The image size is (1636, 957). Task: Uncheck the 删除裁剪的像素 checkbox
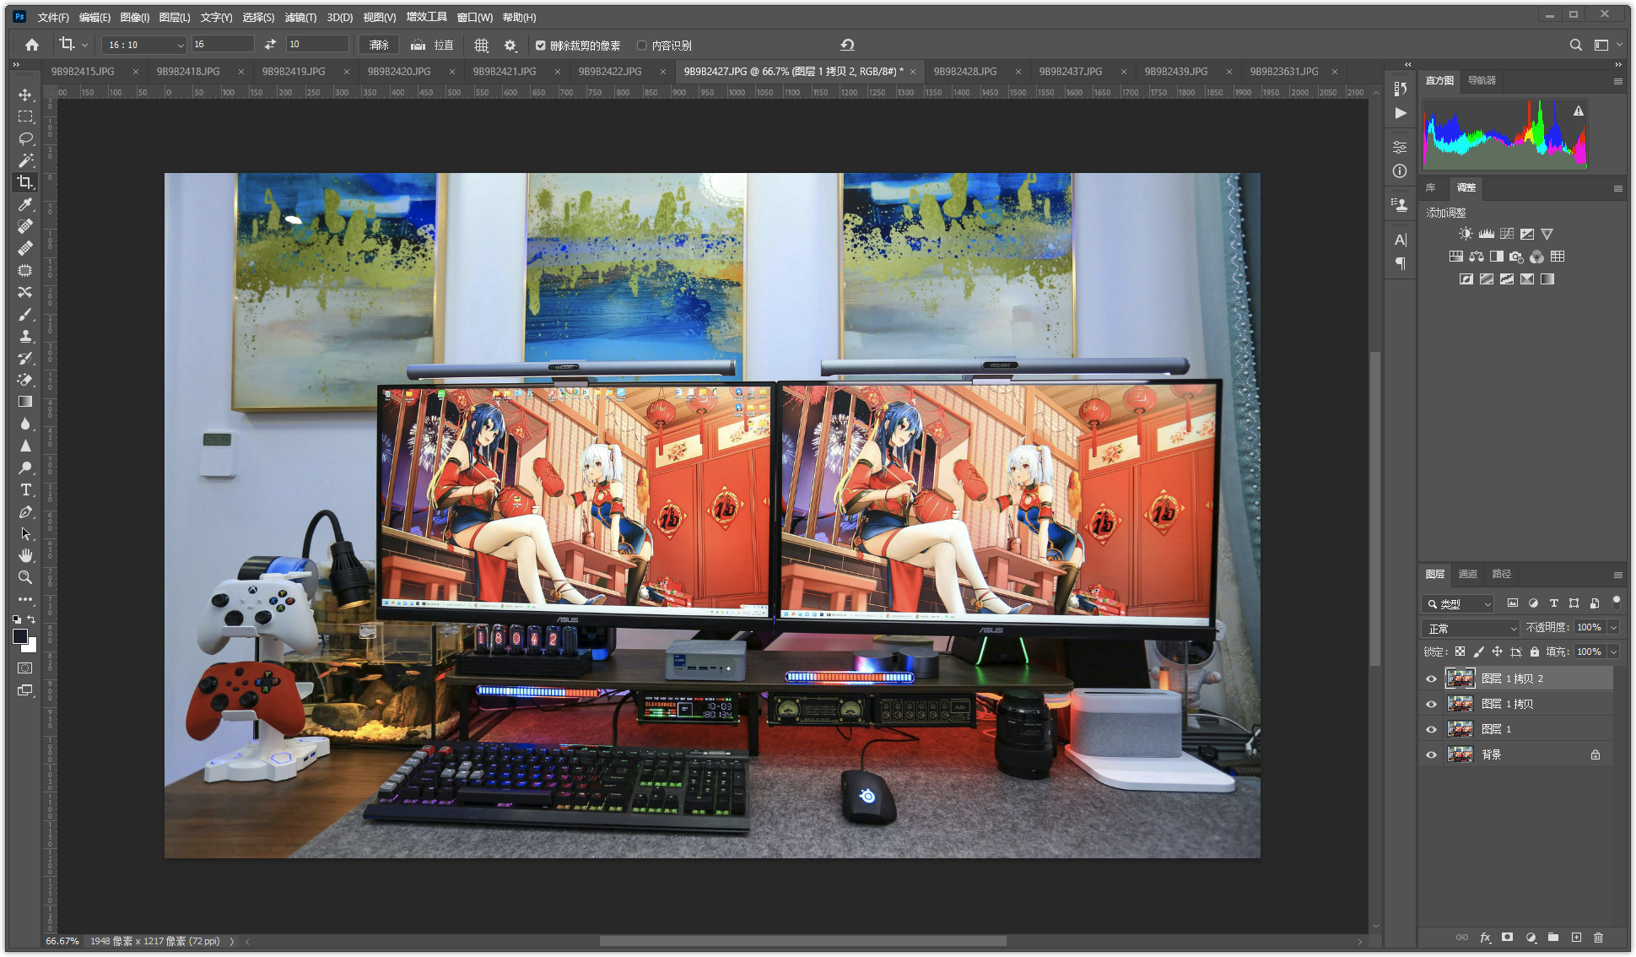[541, 46]
